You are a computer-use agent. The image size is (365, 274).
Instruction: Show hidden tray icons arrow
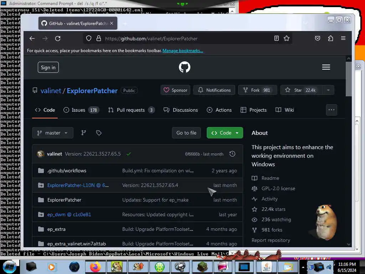(x=303, y=267)
